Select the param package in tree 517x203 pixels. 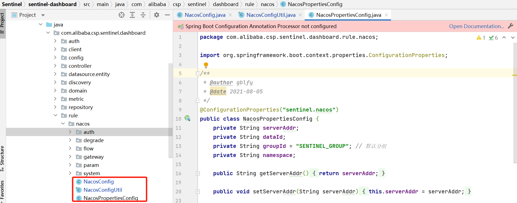pyautogui.click(x=91, y=165)
